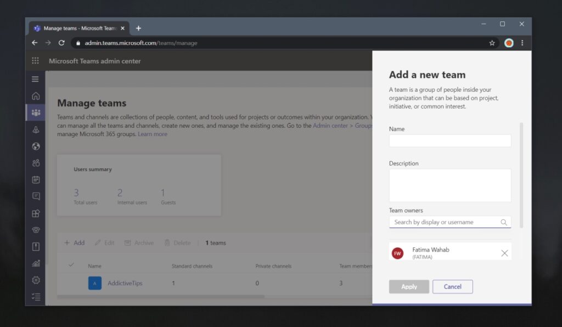The width and height of the screenshot is (562, 327).
Task: Select the Messaging policies chat icon
Action: point(36,196)
